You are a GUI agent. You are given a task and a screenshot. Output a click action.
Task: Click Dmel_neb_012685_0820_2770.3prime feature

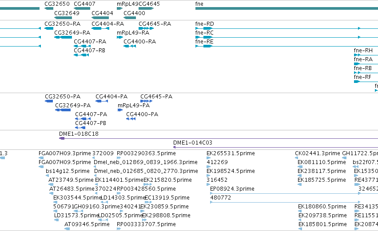146,171
